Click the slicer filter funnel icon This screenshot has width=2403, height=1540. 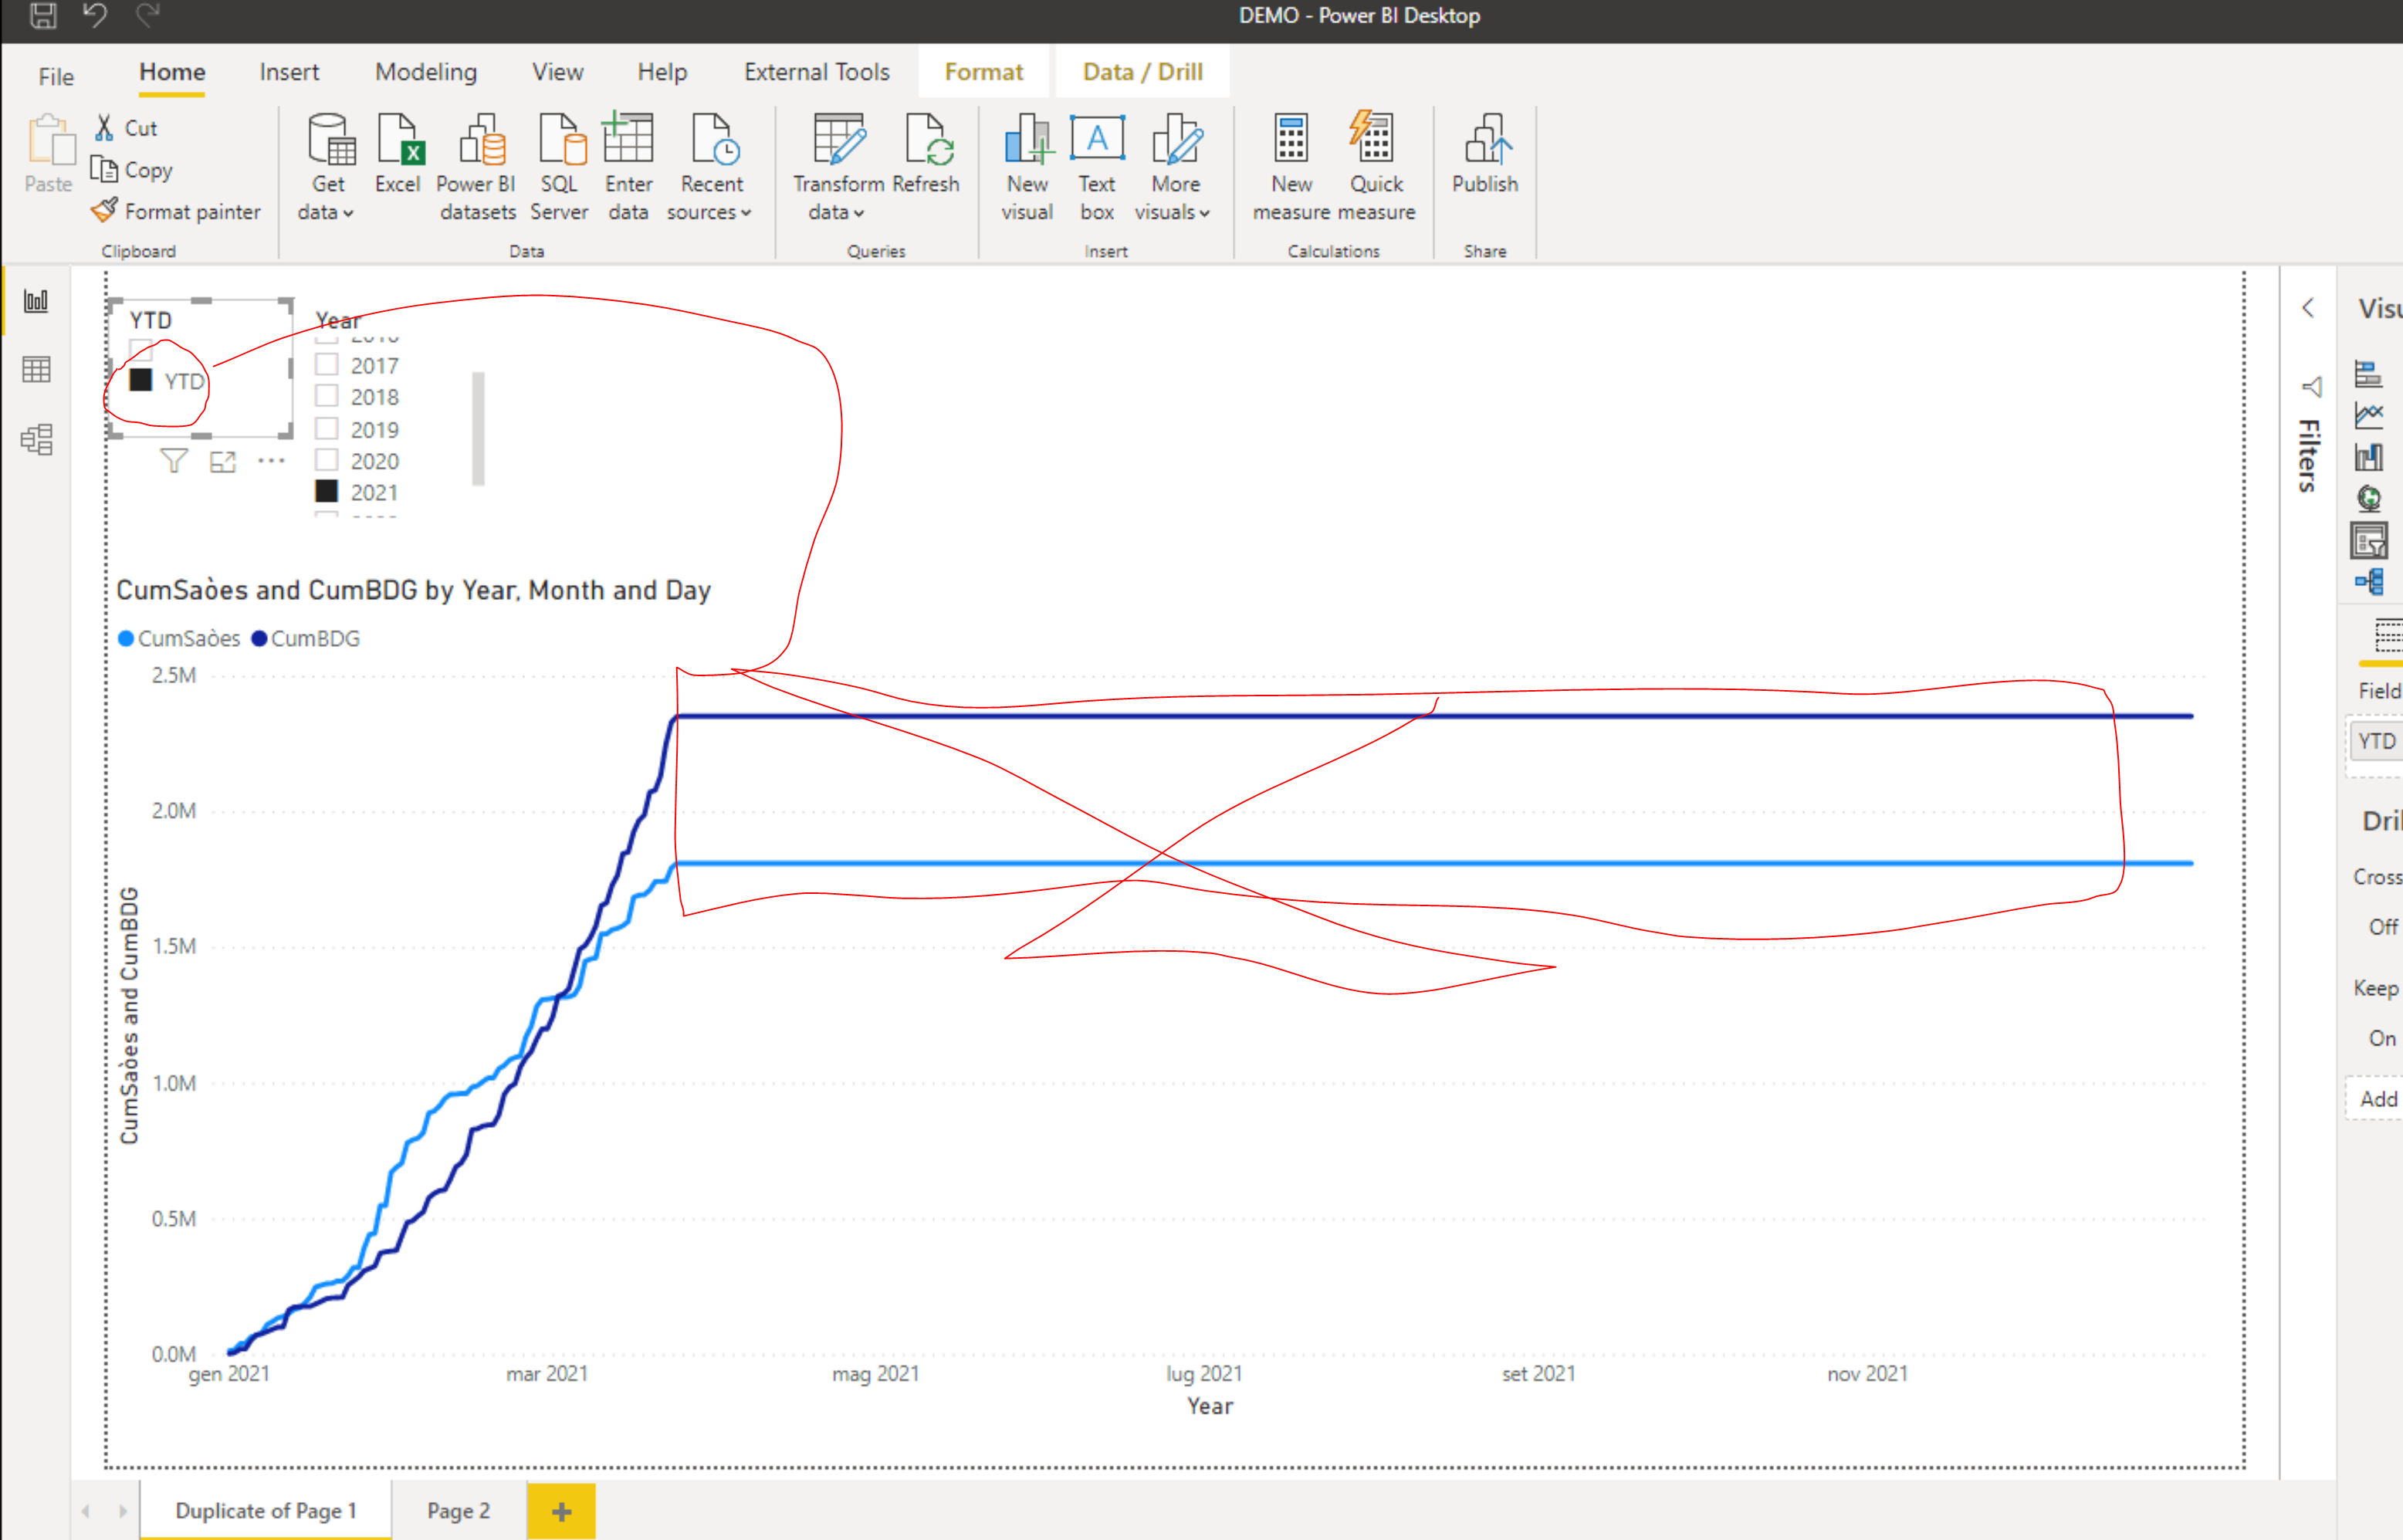point(174,461)
